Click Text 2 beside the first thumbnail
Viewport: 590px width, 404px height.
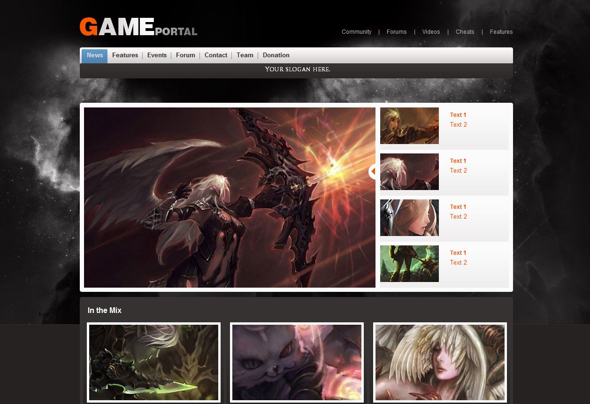coord(459,125)
